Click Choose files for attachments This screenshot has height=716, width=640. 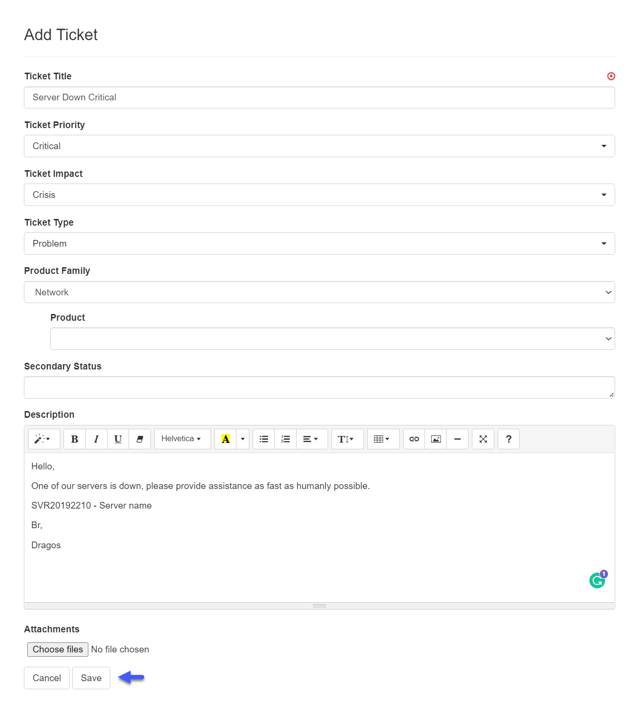coord(58,649)
